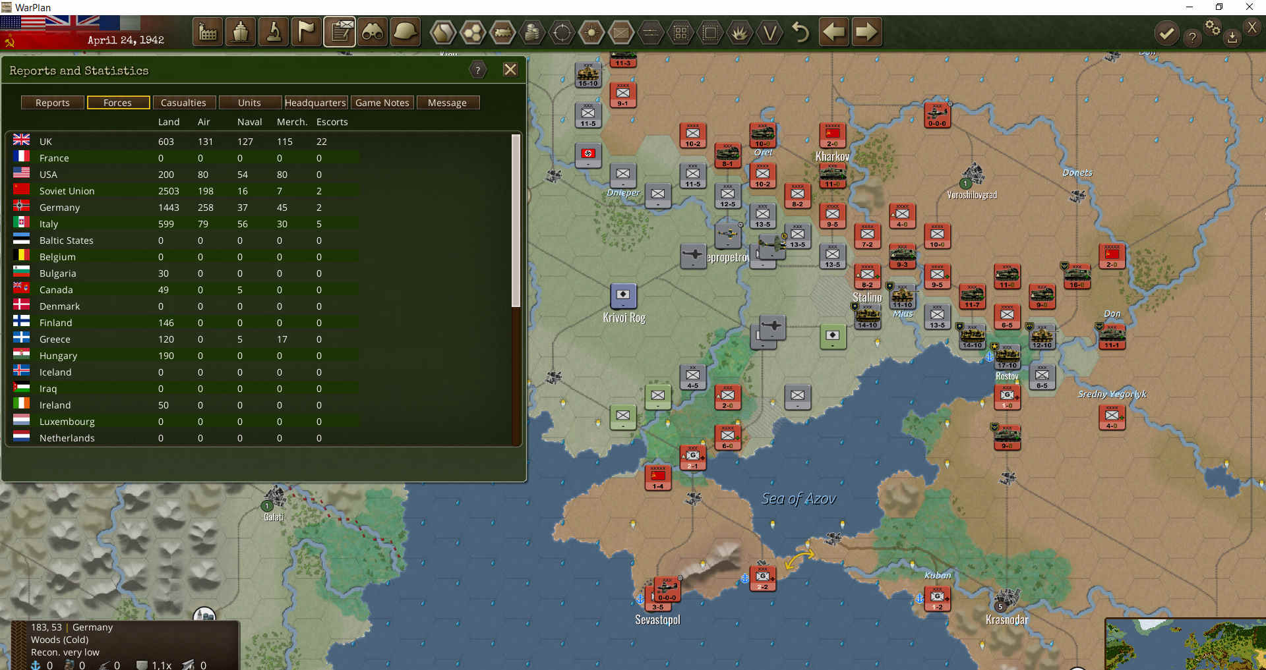Go to previous unit with left arrow
The width and height of the screenshot is (1266, 670).
click(834, 32)
